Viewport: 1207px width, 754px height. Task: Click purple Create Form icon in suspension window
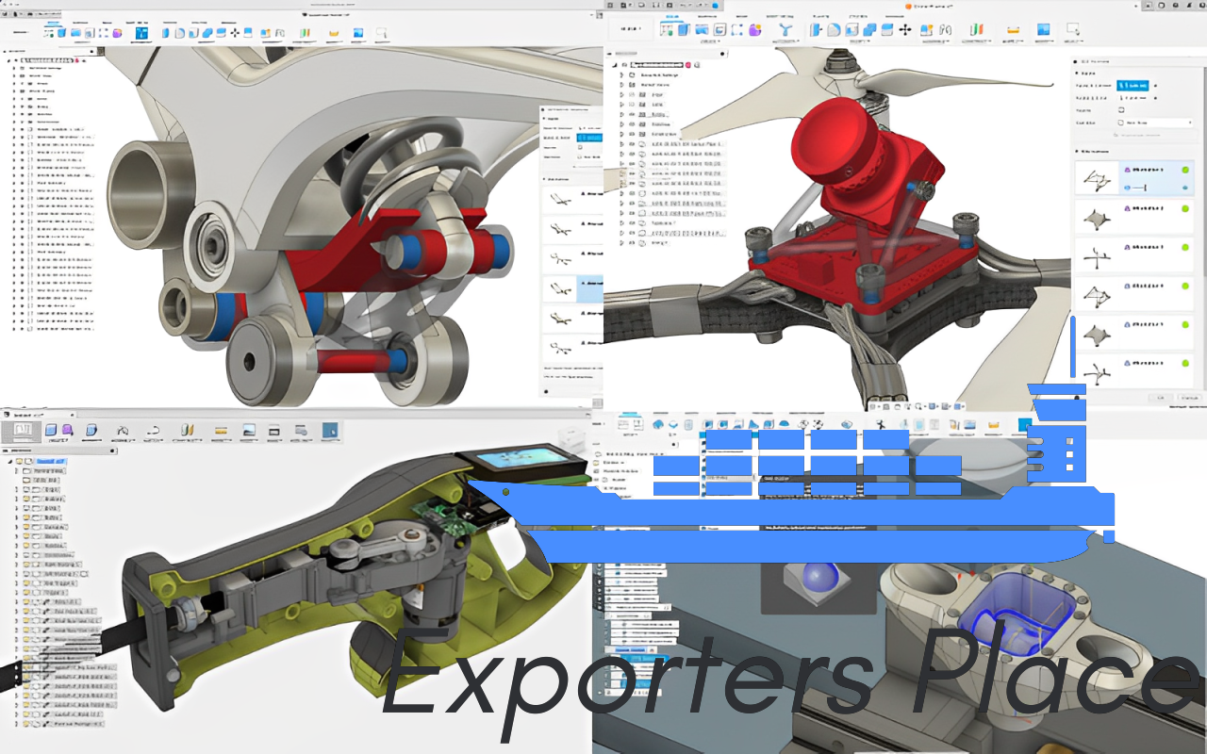[x=117, y=33]
